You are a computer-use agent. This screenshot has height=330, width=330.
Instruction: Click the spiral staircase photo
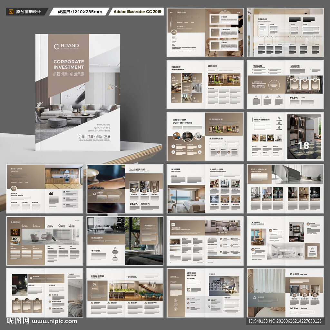pyautogui.click(x=297, y=174)
